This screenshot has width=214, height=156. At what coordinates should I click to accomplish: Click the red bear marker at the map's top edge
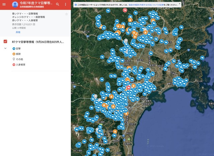click(125, 10)
